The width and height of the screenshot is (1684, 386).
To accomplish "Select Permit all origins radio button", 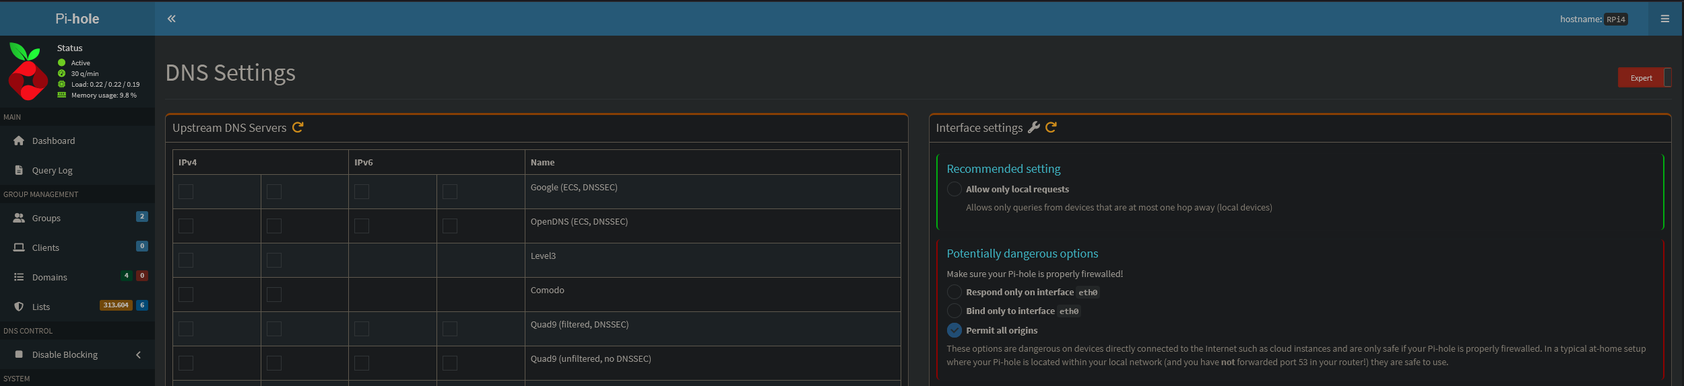I will (954, 330).
